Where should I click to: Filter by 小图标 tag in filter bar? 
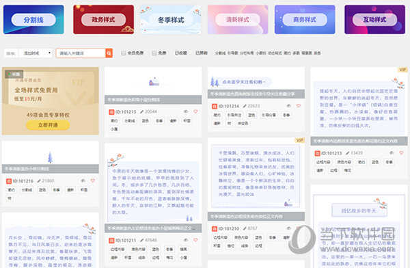coord(261,53)
